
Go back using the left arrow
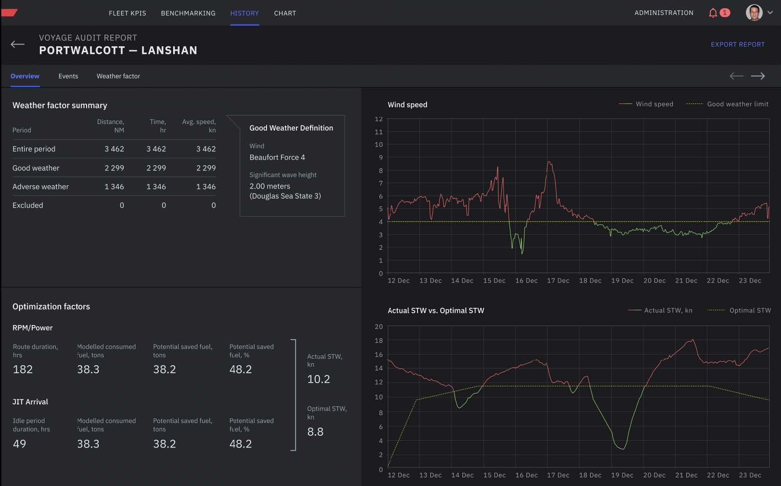(x=18, y=44)
